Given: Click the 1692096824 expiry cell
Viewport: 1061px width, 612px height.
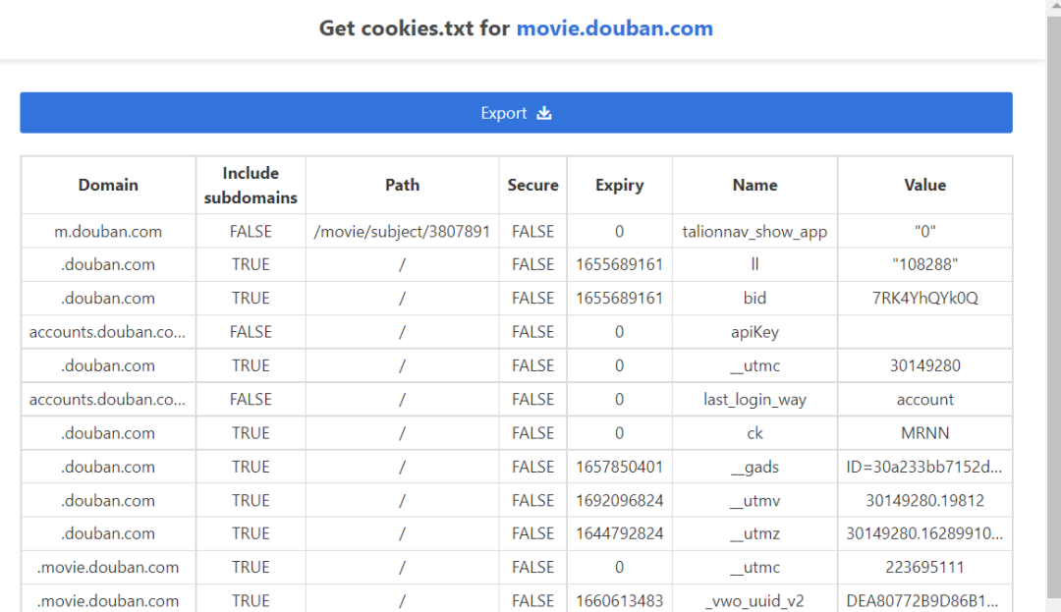Looking at the screenshot, I should coord(620,500).
